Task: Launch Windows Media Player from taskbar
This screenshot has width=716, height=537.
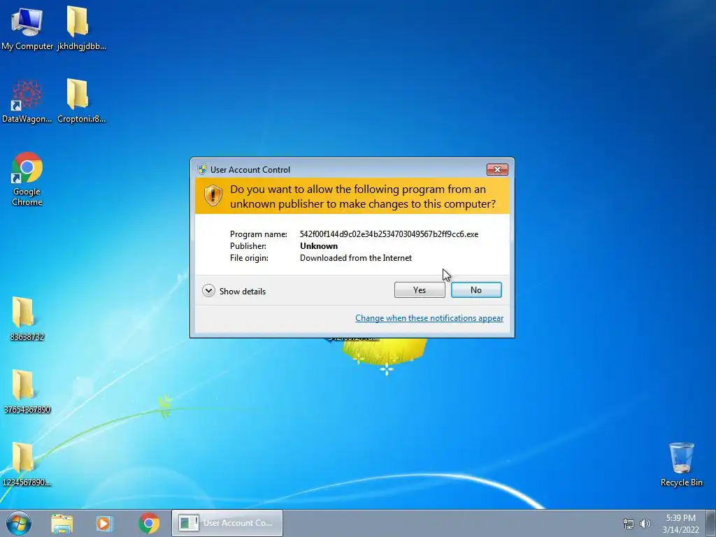Action: click(x=105, y=523)
